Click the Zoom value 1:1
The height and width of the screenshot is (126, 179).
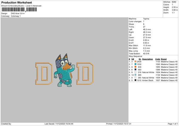(173, 12)
